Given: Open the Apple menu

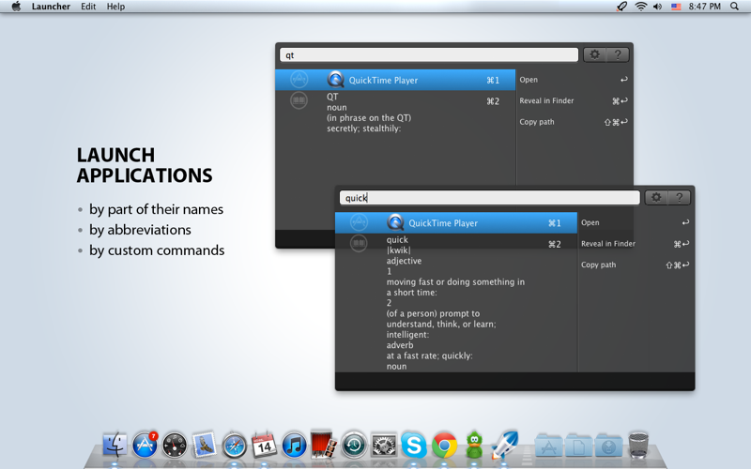Looking at the screenshot, I should pyautogui.click(x=16, y=7).
